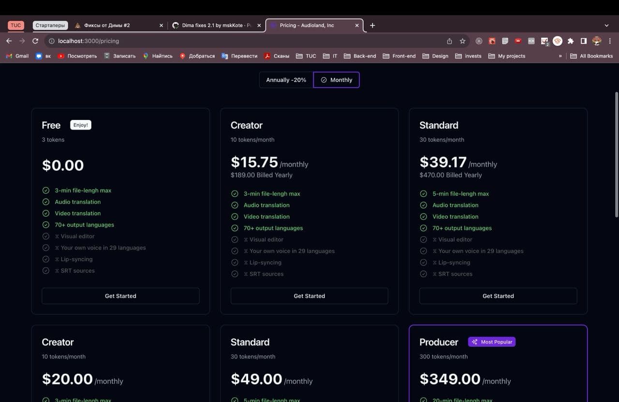The height and width of the screenshot is (402, 619).
Task: Open the Gmail bookmark
Action: coord(17,56)
